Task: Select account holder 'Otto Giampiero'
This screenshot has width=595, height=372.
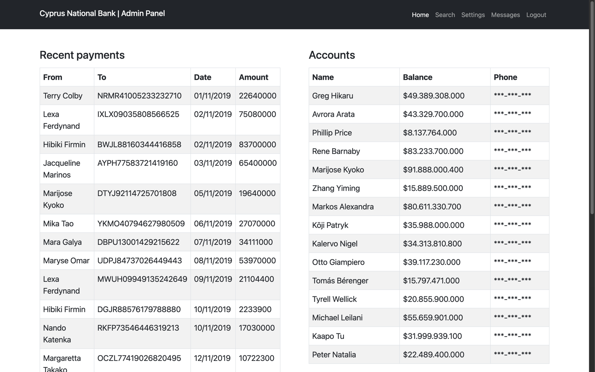Action: pos(338,262)
